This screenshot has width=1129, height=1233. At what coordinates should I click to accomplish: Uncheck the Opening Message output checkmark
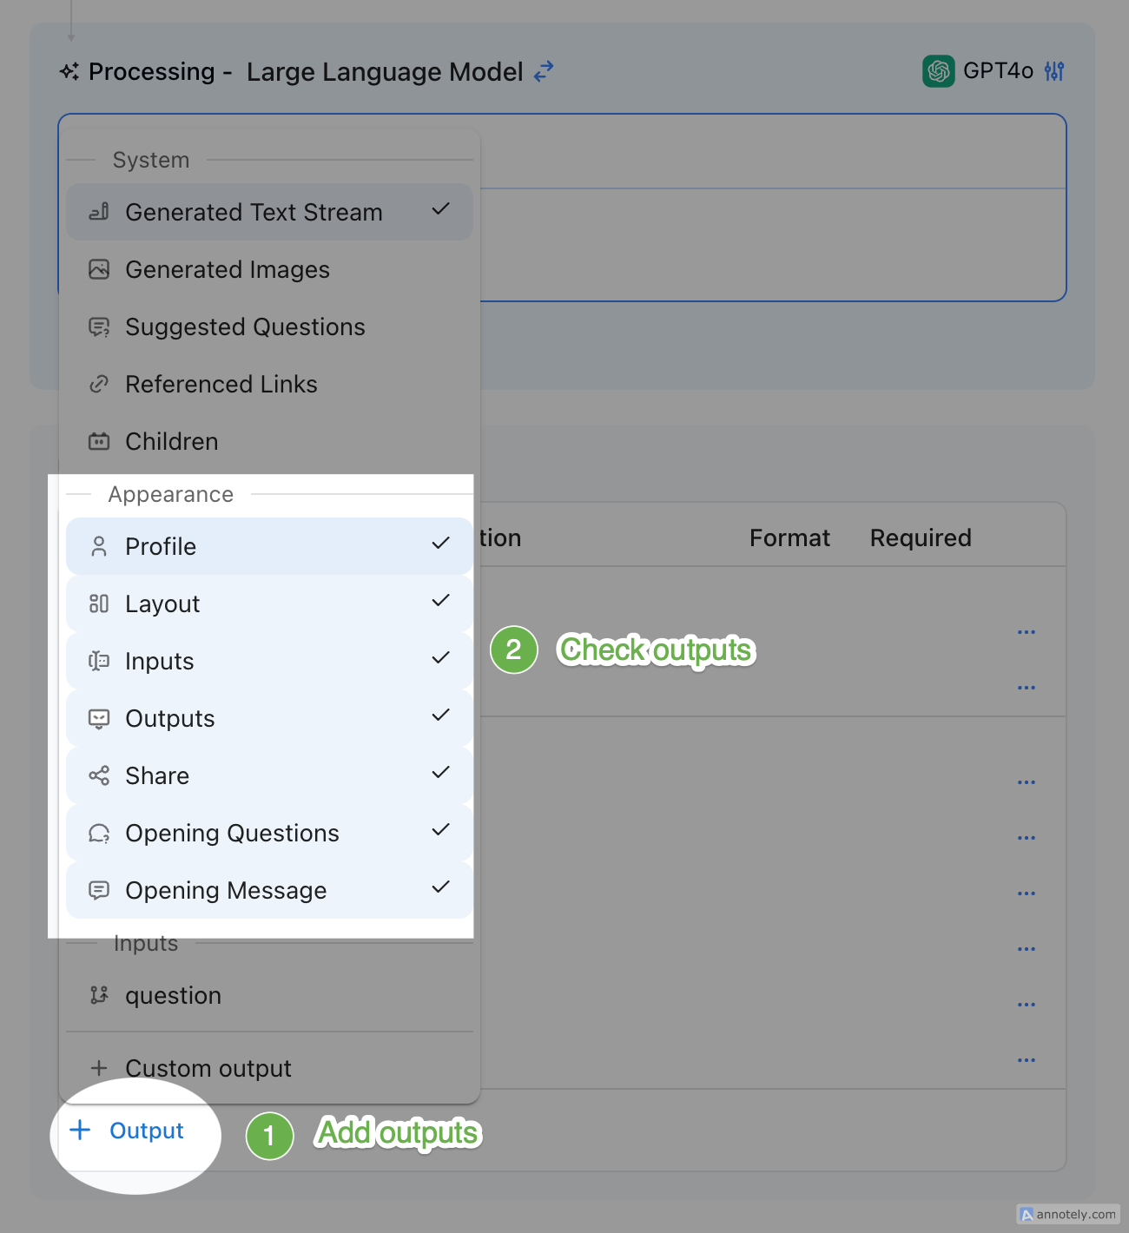[440, 887]
